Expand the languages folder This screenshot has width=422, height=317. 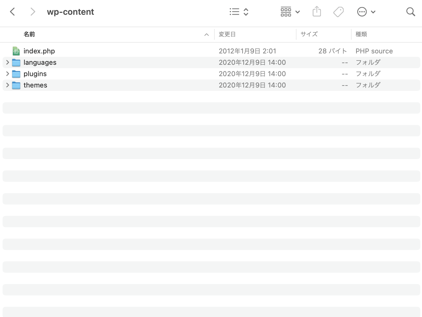point(8,62)
